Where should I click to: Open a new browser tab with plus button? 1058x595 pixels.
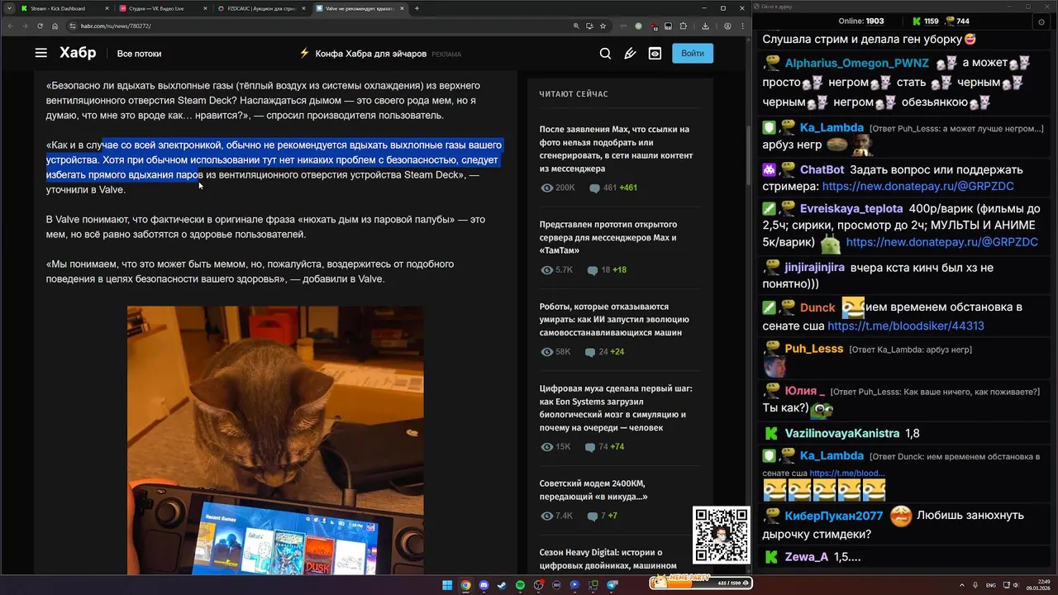pyautogui.click(x=417, y=8)
